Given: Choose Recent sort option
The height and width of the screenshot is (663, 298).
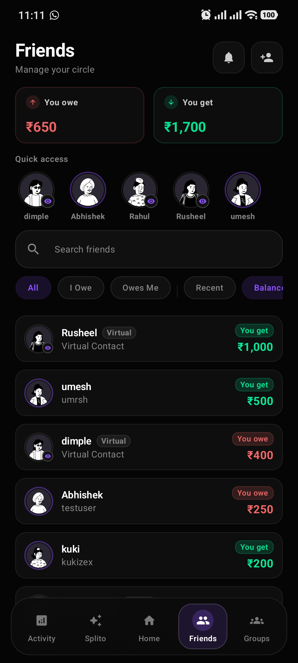Looking at the screenshot, I should coord(210,288).
